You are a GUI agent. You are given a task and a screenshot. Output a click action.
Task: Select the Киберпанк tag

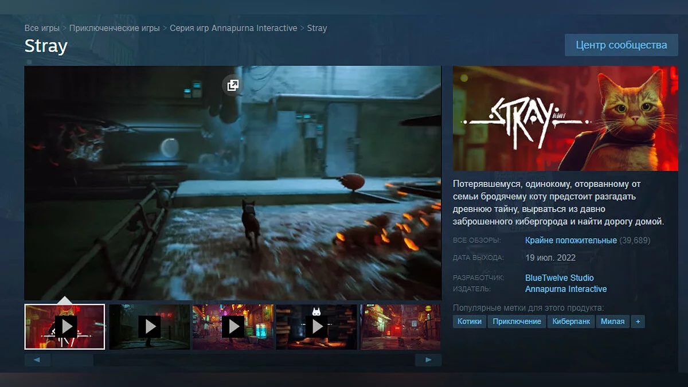tap(571, 321)
